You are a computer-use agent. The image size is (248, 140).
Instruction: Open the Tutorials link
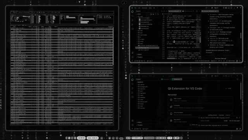coord(221,115)
